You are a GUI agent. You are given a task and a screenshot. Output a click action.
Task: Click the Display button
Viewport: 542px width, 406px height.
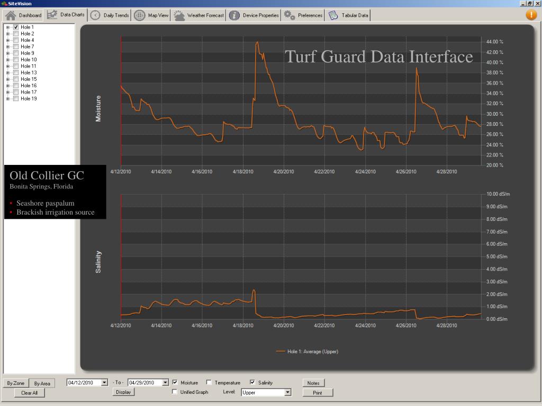[123, 392]
